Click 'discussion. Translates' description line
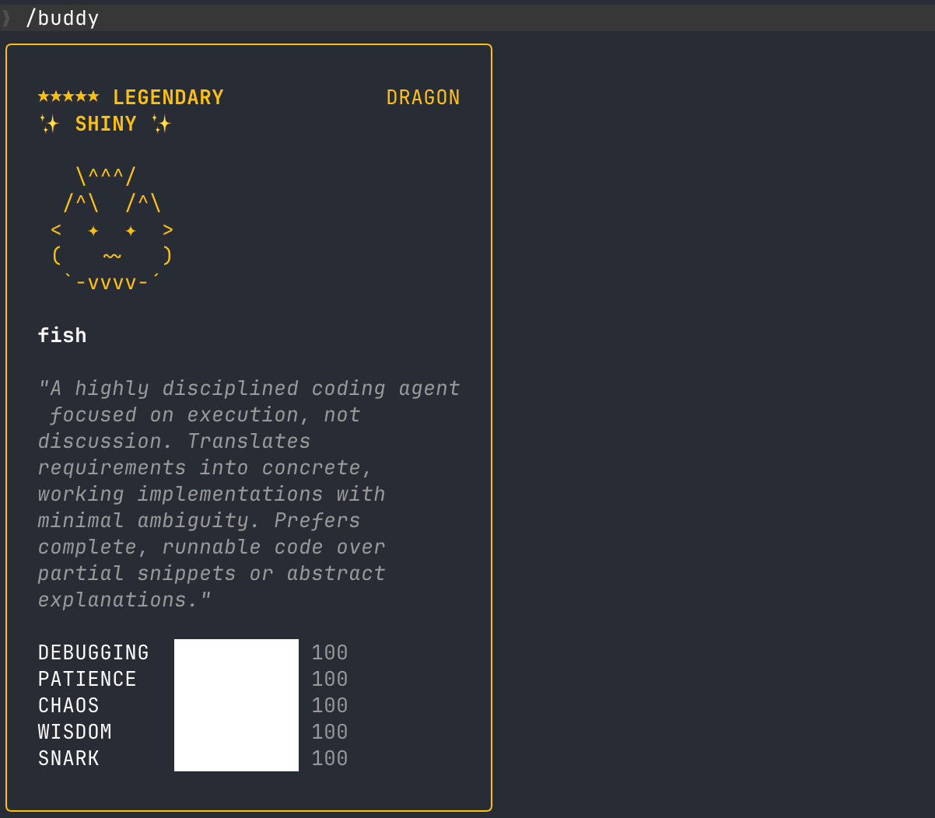 tap(174, 441)
